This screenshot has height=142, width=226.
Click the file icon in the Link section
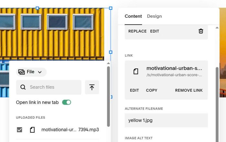(x=136, y=71)
